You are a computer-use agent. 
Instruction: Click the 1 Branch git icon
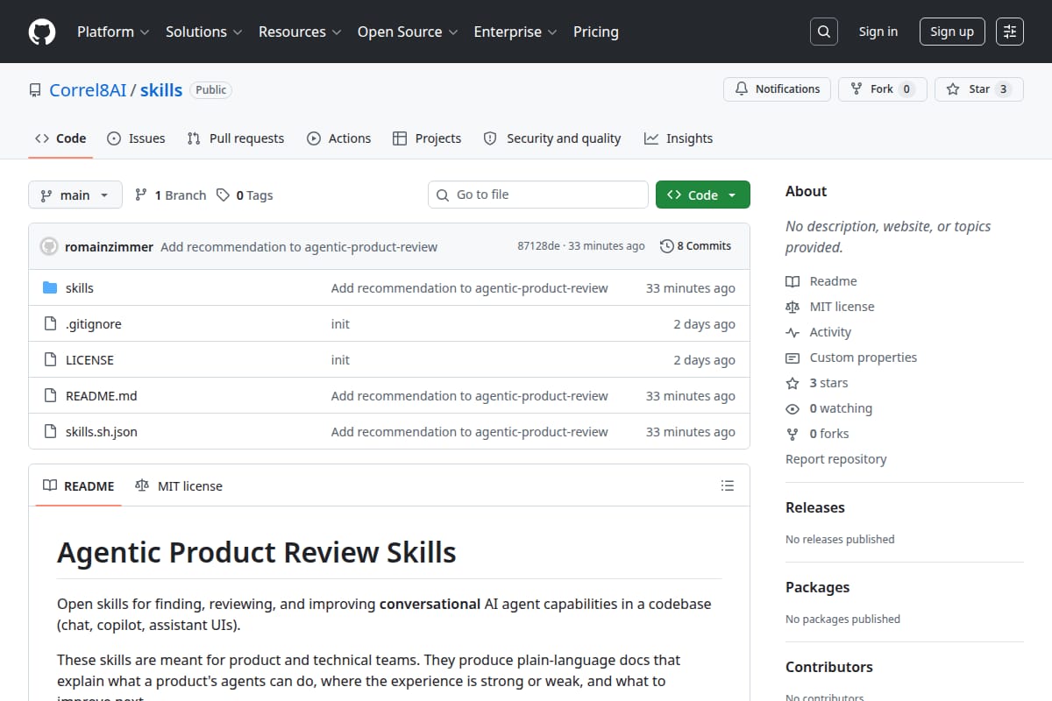tap(140, 195)
